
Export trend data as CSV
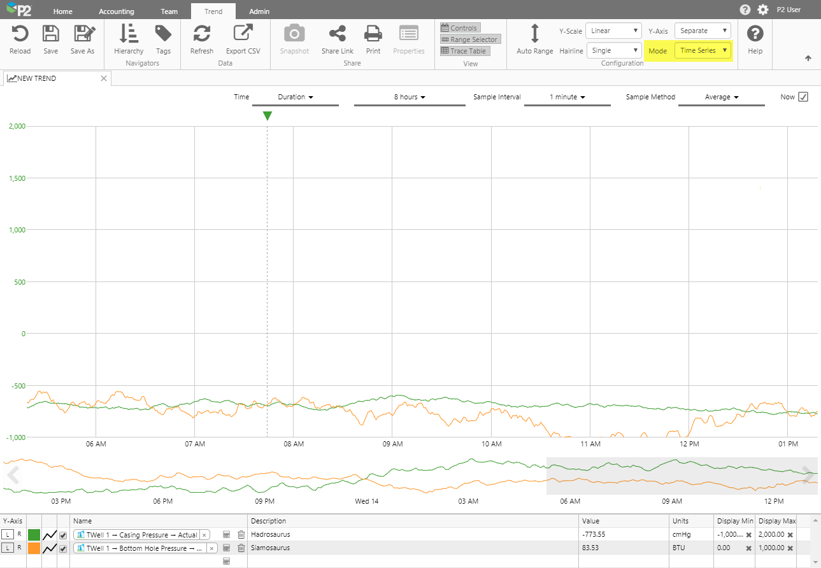(243, 34)
